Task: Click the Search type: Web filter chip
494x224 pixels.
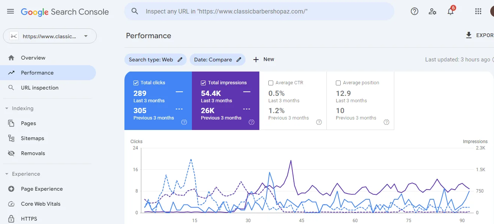Action: pyautogui.click(x=155, y=60)
